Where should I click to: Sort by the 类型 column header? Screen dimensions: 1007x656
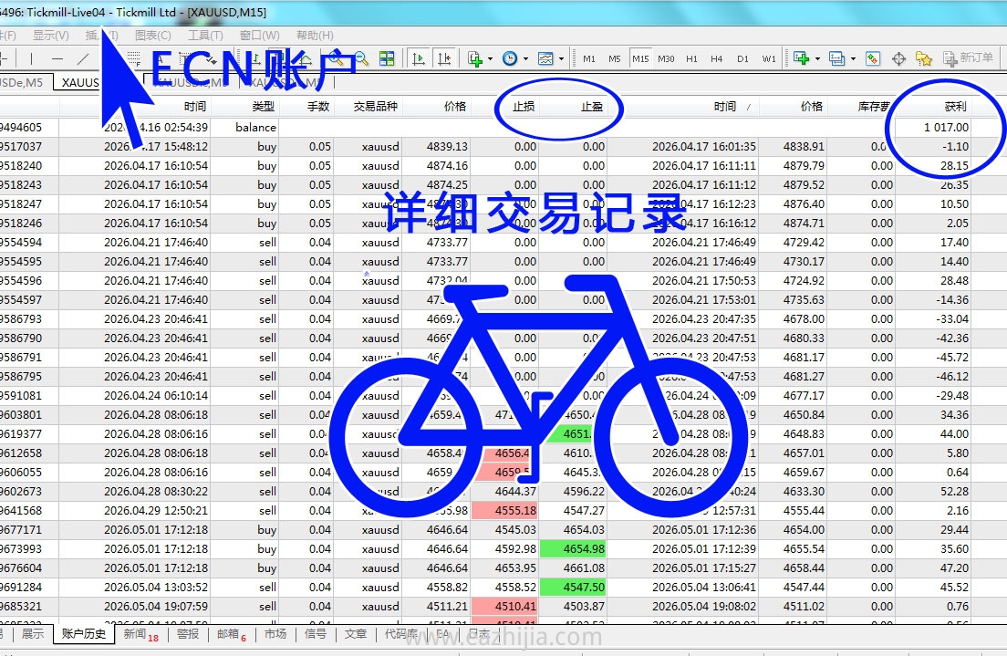(244, 106)
